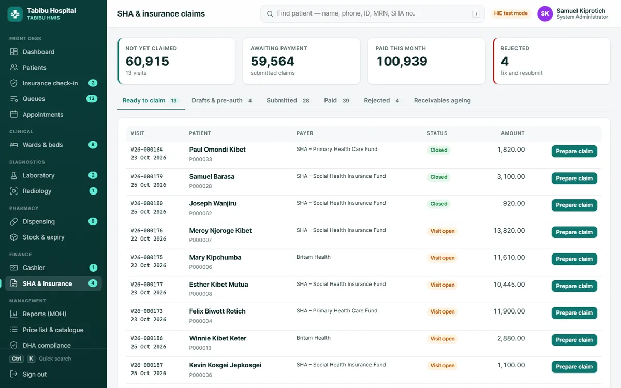
Task: Click the Patients people icon
Action: tap(14, 68)
